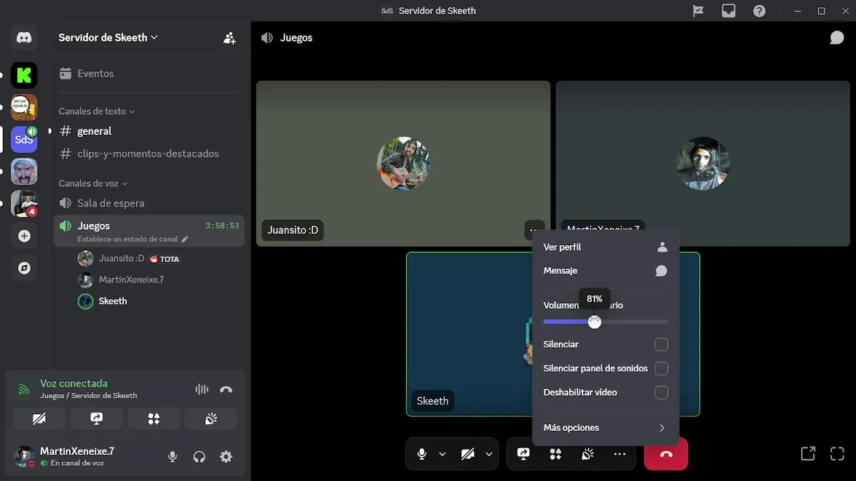Open server with bearded face avatar

coord(24,172)
